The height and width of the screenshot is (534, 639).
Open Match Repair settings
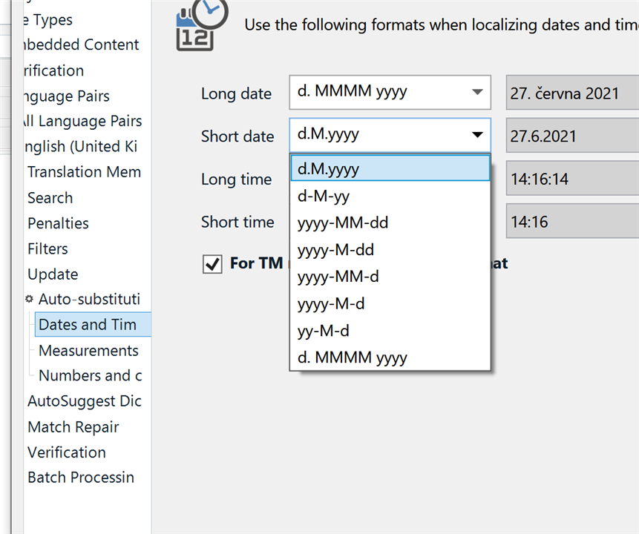pyautogui.click(x=73, y=426)
